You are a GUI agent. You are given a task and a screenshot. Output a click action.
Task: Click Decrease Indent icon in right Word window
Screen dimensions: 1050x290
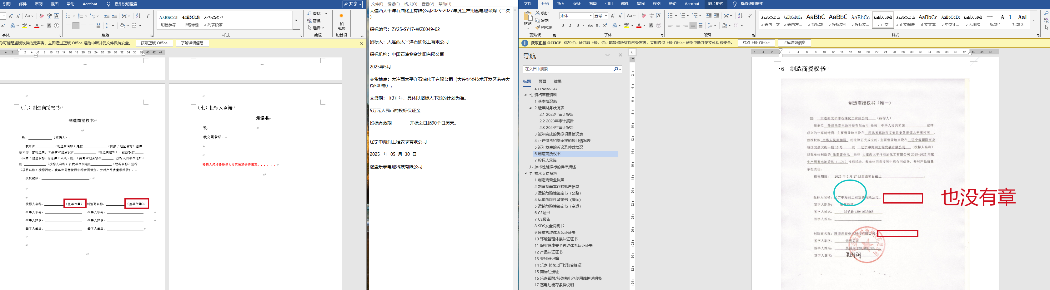coord(709,16)
